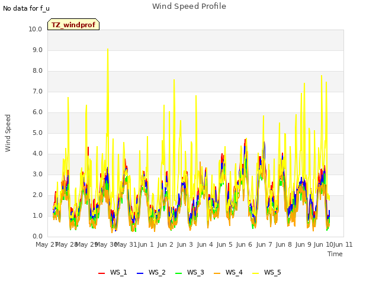
Task: Click the 9.0 y-axis tick label
Action: point(37,50)
